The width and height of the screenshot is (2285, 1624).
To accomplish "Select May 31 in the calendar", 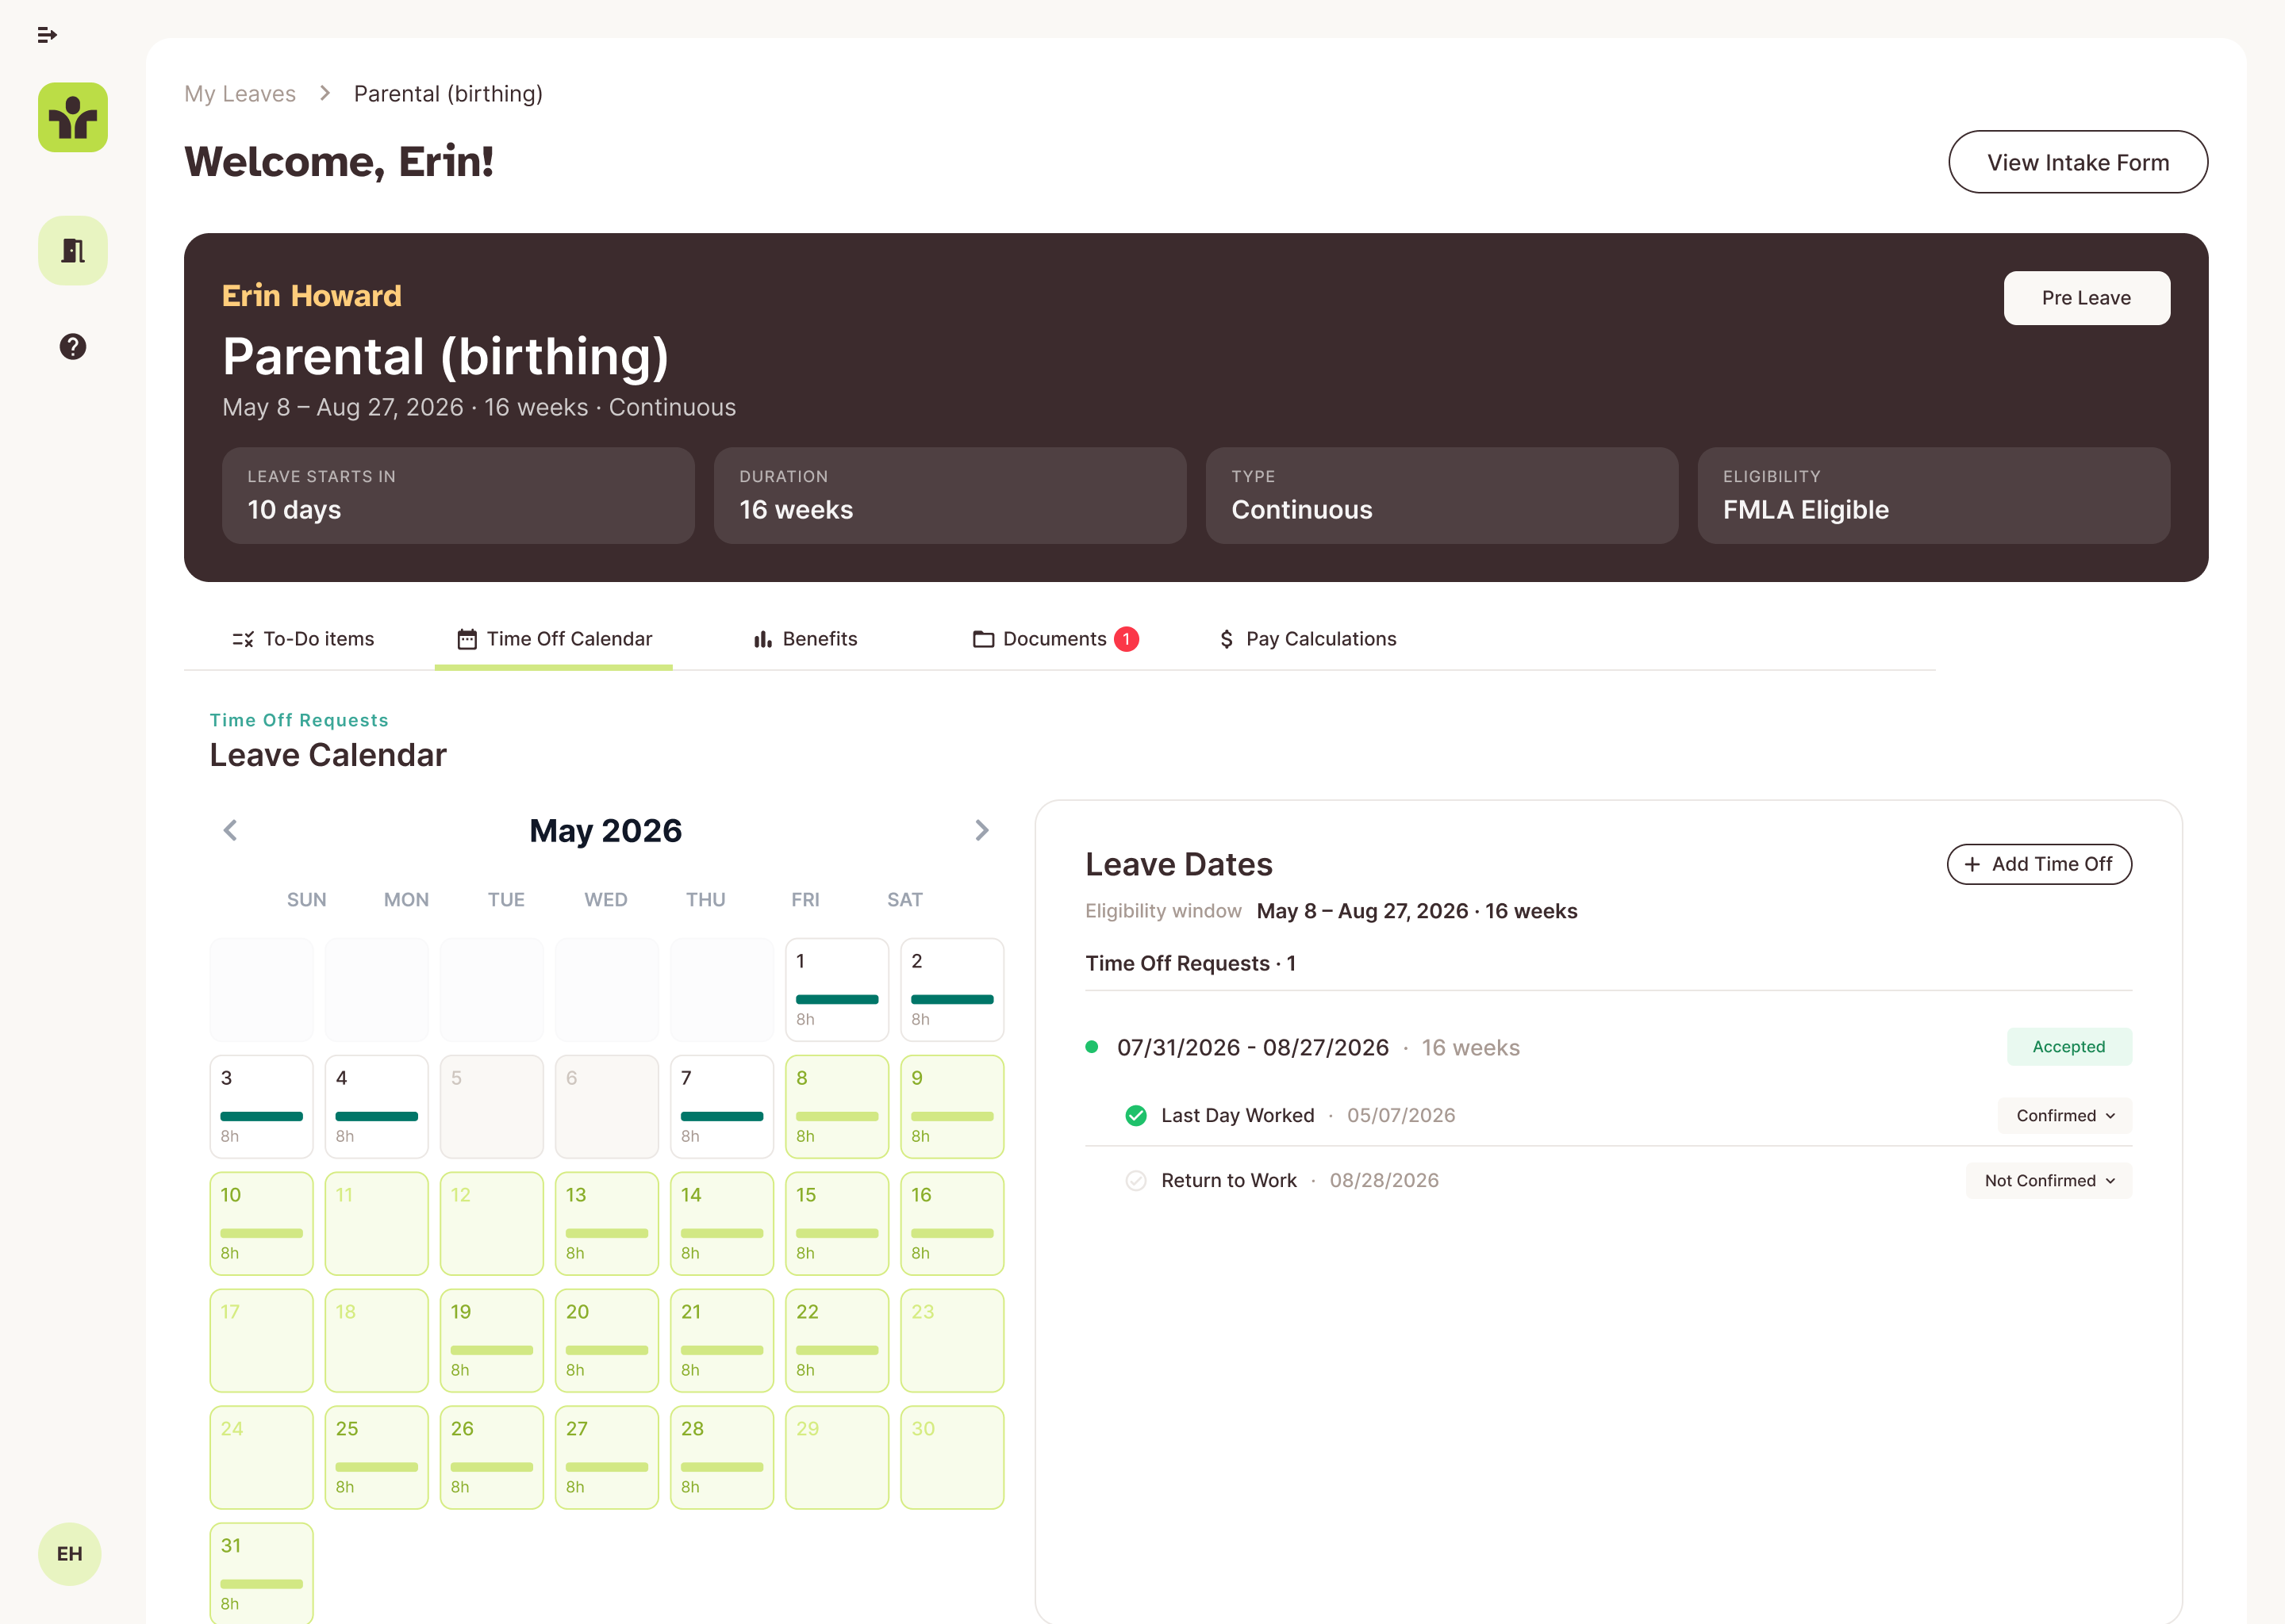I will (261, 1573).
